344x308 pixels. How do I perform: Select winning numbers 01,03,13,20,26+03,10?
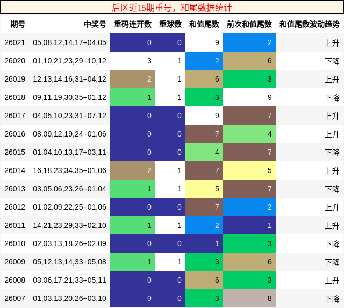point(69,298)
